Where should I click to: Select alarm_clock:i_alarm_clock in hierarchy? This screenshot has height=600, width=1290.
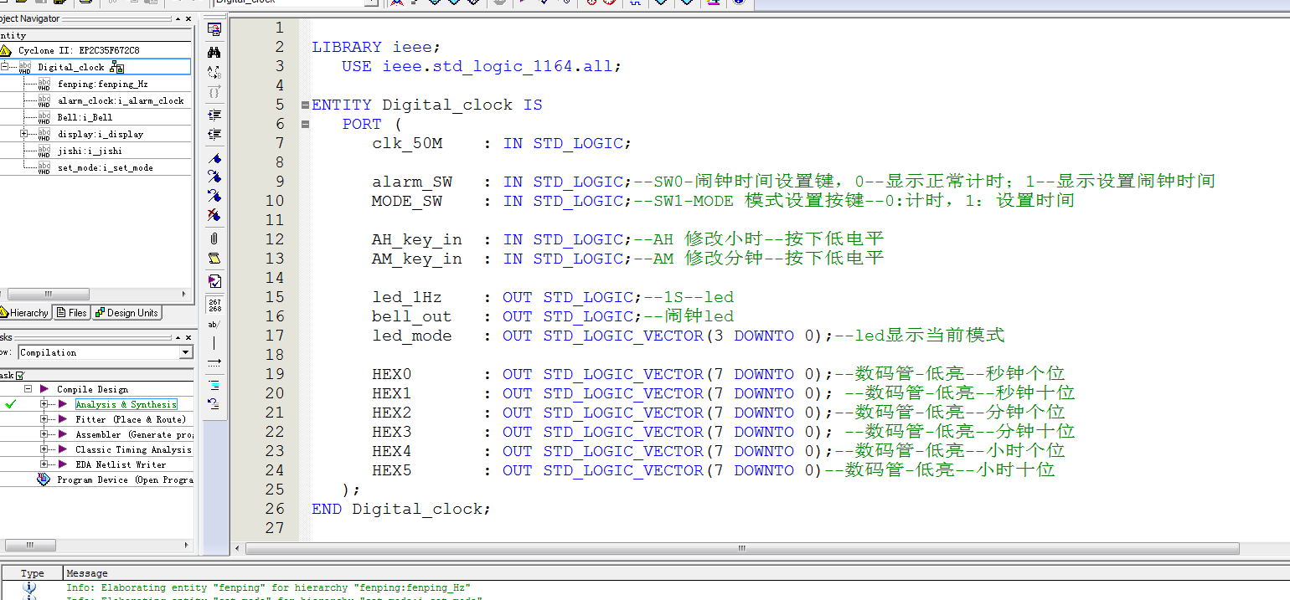pos(121,100)
